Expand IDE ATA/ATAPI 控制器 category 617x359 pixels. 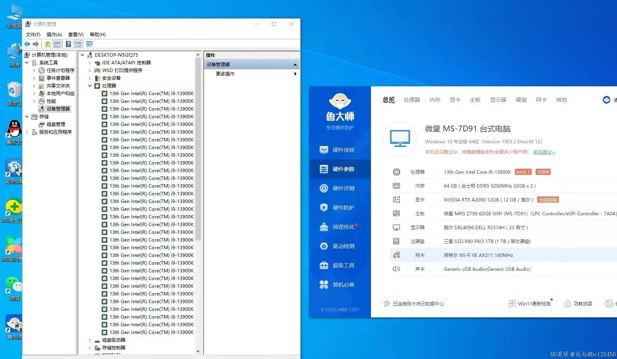click(89, 63)
